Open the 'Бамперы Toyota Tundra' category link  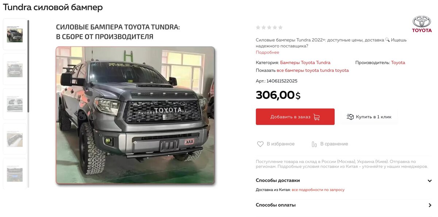pyautogui.click(x=305, y=63)
